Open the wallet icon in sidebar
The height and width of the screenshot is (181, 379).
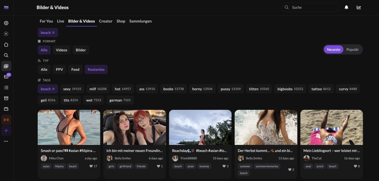point(6,109)
